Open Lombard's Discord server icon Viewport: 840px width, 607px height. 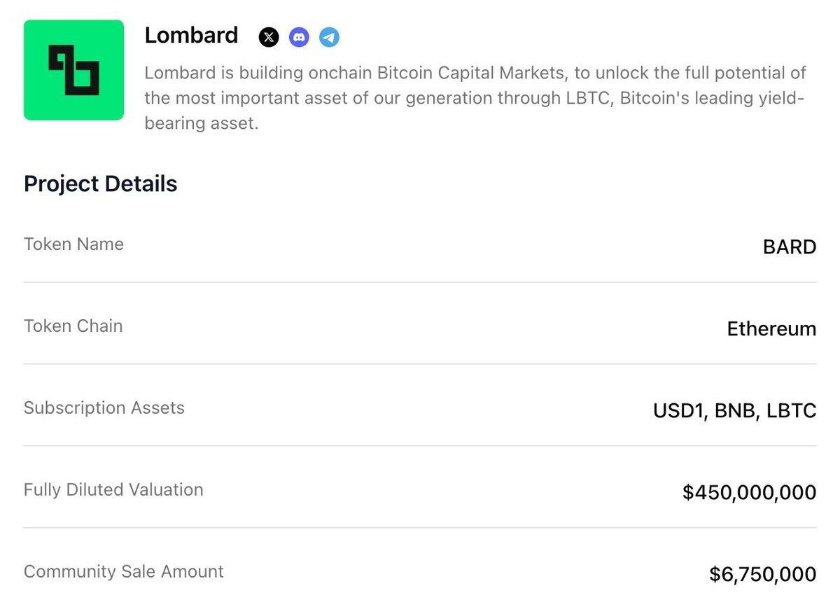299,37
